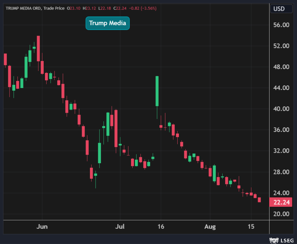Click the 56.00 price axis label
The height and width of the screenshot is (244, 297).
point(281,25)
